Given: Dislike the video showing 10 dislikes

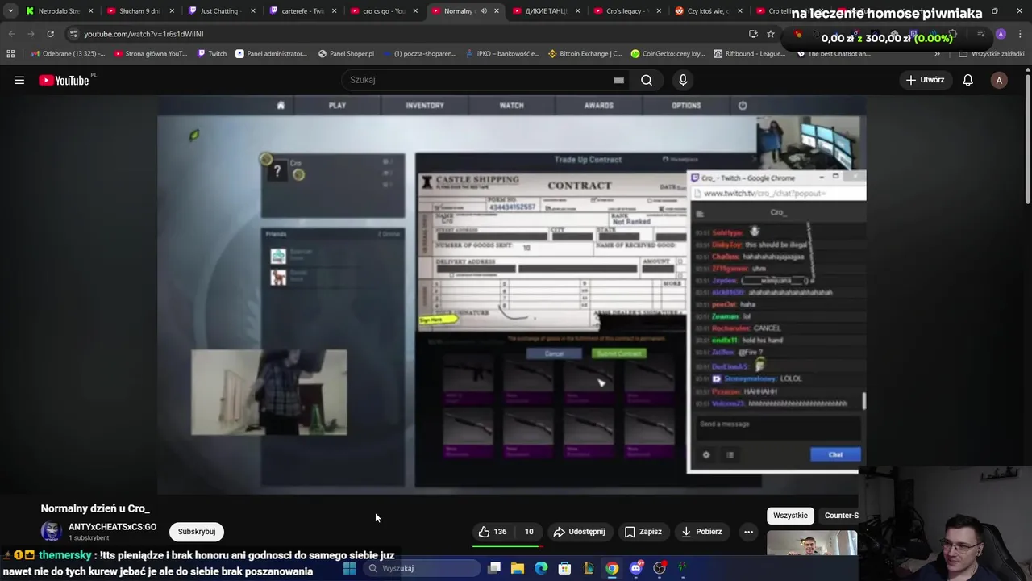Looking at the screenshot, I should [529, 532].
